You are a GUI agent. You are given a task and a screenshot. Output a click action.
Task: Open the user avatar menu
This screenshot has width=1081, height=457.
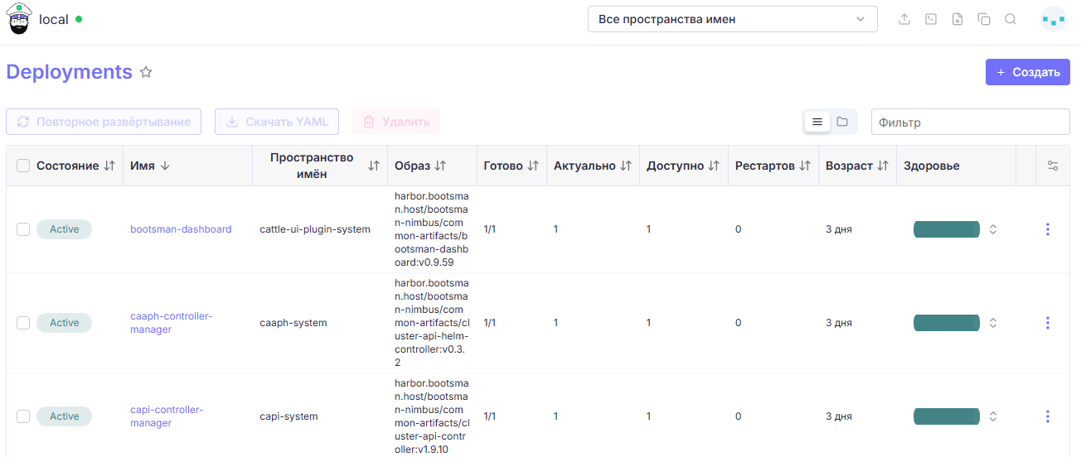pos(1053,19)
